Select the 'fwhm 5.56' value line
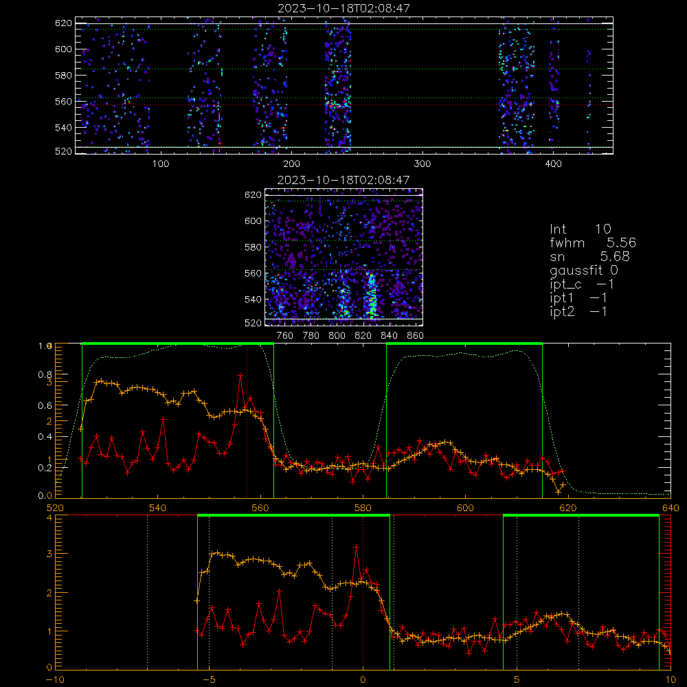 (x=593, y=243)
